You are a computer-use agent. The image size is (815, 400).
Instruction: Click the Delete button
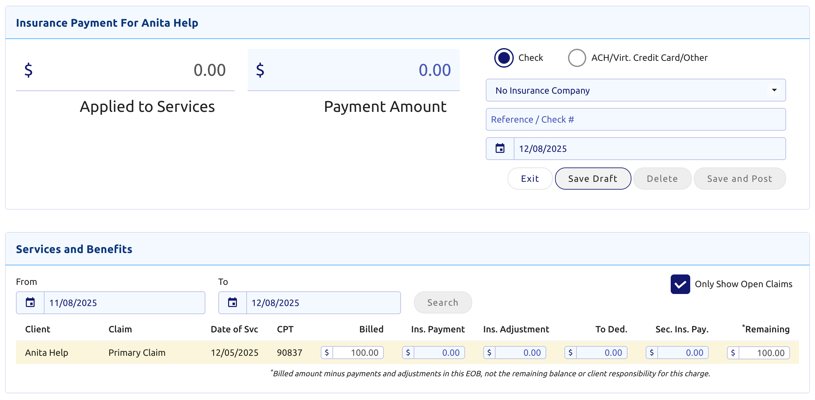tap(662, 179)
